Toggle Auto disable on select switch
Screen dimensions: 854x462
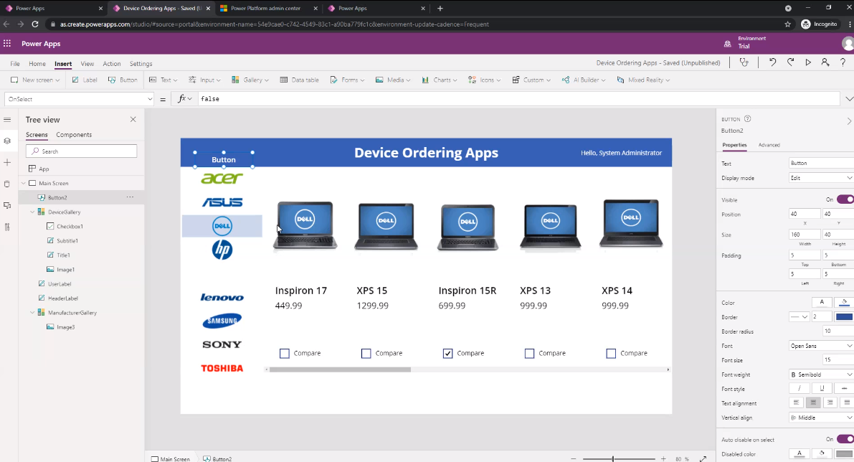click(845, 439)
